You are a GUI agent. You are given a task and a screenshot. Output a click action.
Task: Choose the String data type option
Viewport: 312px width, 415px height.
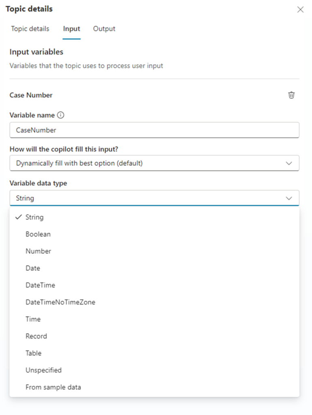(x=34, y=217)
